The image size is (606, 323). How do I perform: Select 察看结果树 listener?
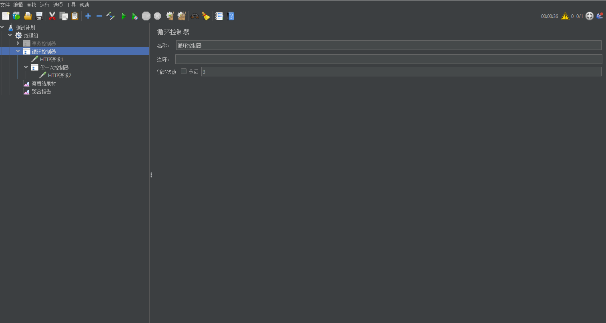click(44, 84)
